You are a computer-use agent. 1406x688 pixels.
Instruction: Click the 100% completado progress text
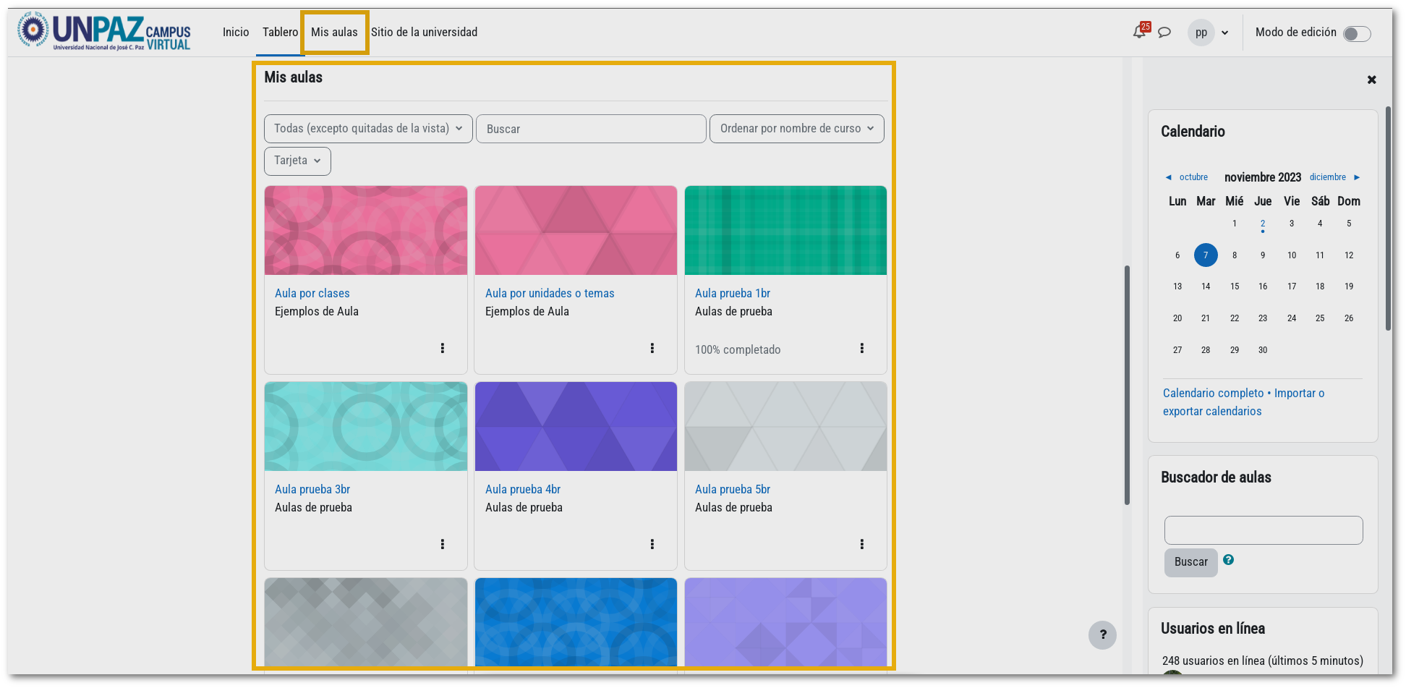[x=738, y=349]
